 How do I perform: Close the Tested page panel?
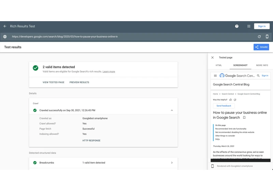[212, 58]
